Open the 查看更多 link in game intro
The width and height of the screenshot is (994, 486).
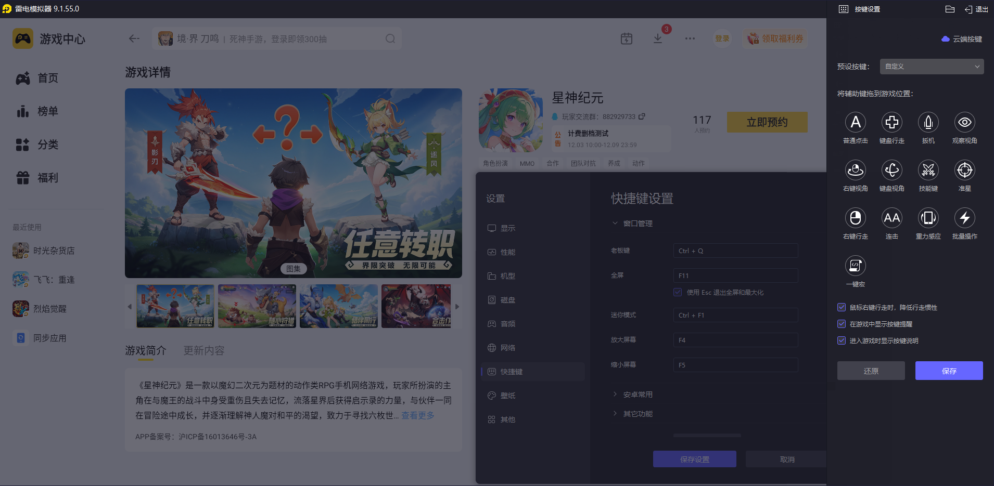point(417,415)
